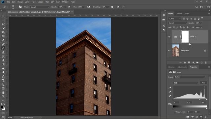Reset Levels adjustment to defaults
Screen dimensions: 211x119
pyautogui.click(x=196, y=117)
